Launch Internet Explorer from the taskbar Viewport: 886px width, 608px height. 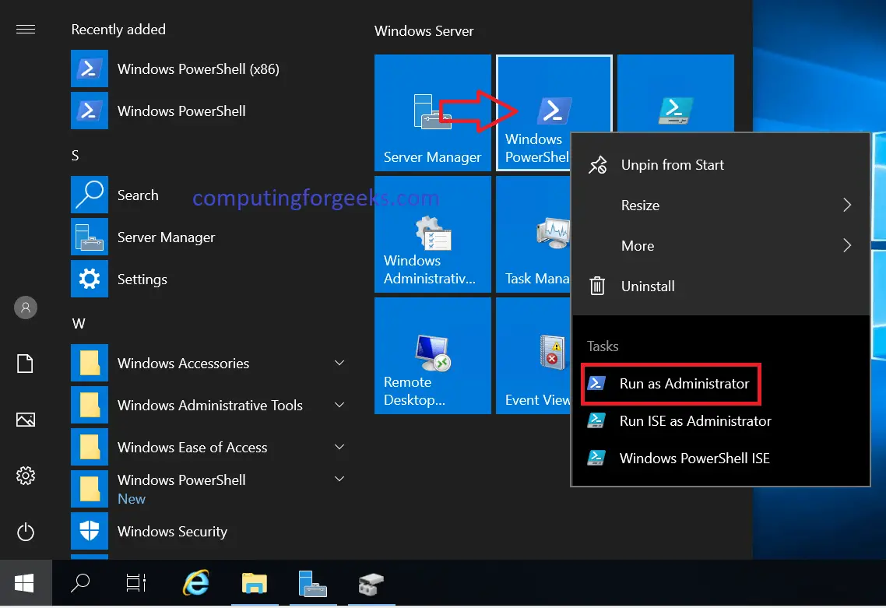[195, 582]
